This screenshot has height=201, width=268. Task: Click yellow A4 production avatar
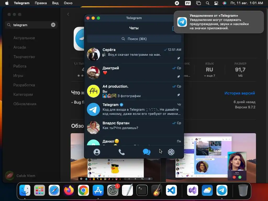(93, 91)
